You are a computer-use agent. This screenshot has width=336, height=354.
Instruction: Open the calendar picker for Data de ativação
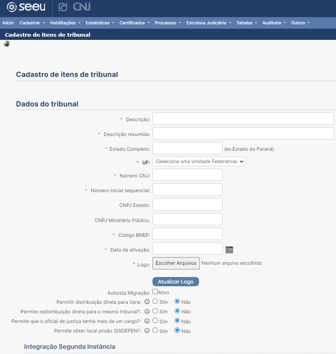(229, 250)
